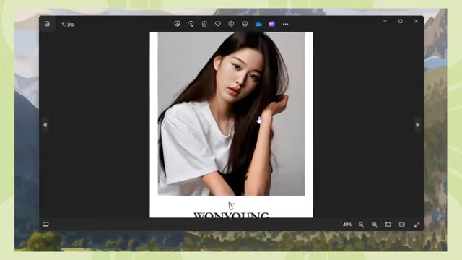
Task: Open the Clipchamp purple video icon
Action: [272, 24]
